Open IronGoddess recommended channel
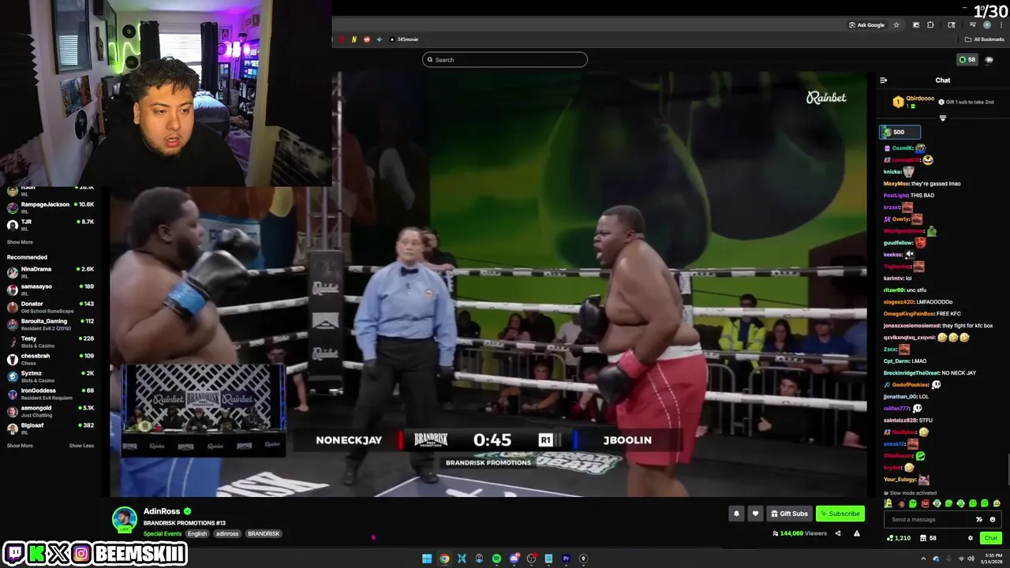1010x568 pixels. pyautogui.click(x=50, y=394)
